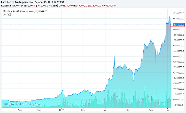Click the 16 date label on time axis
This screenshot has height=113, width=186.
click(x=167, y=110)
